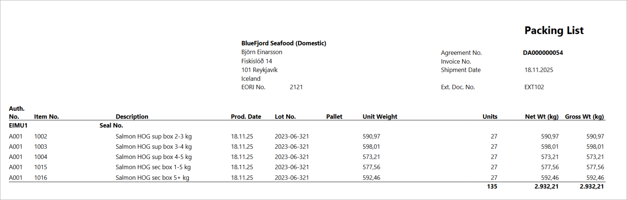Click the Unit Weight column header
This screenshot has height=200, width=627.
(380, 117)
